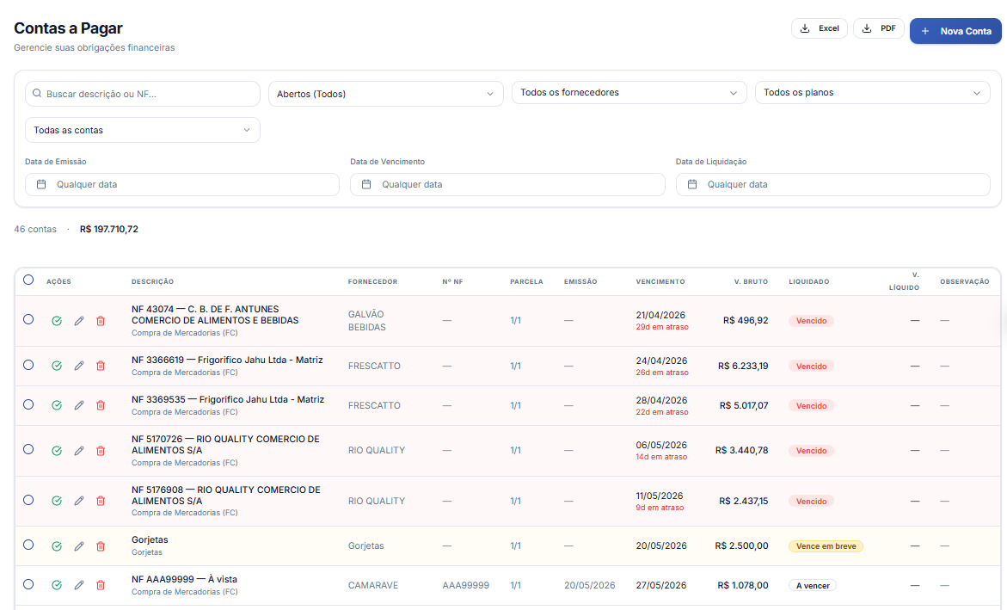Click the Nova Conta button
This screenshot has height=610, width=1007.
coord(955,31)
